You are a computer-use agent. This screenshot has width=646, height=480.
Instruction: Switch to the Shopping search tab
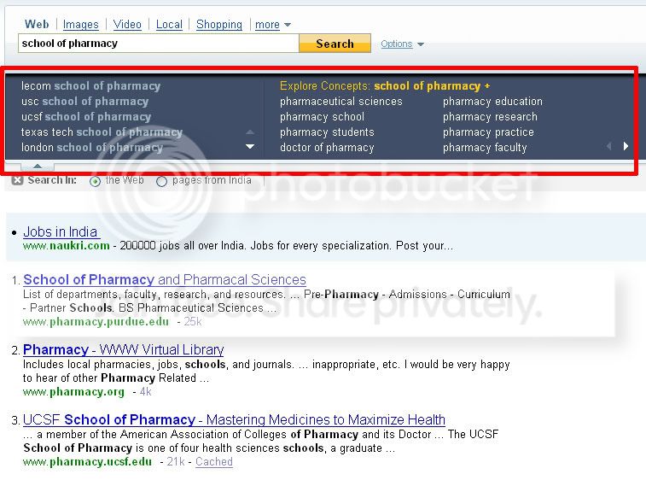(219, 25)
